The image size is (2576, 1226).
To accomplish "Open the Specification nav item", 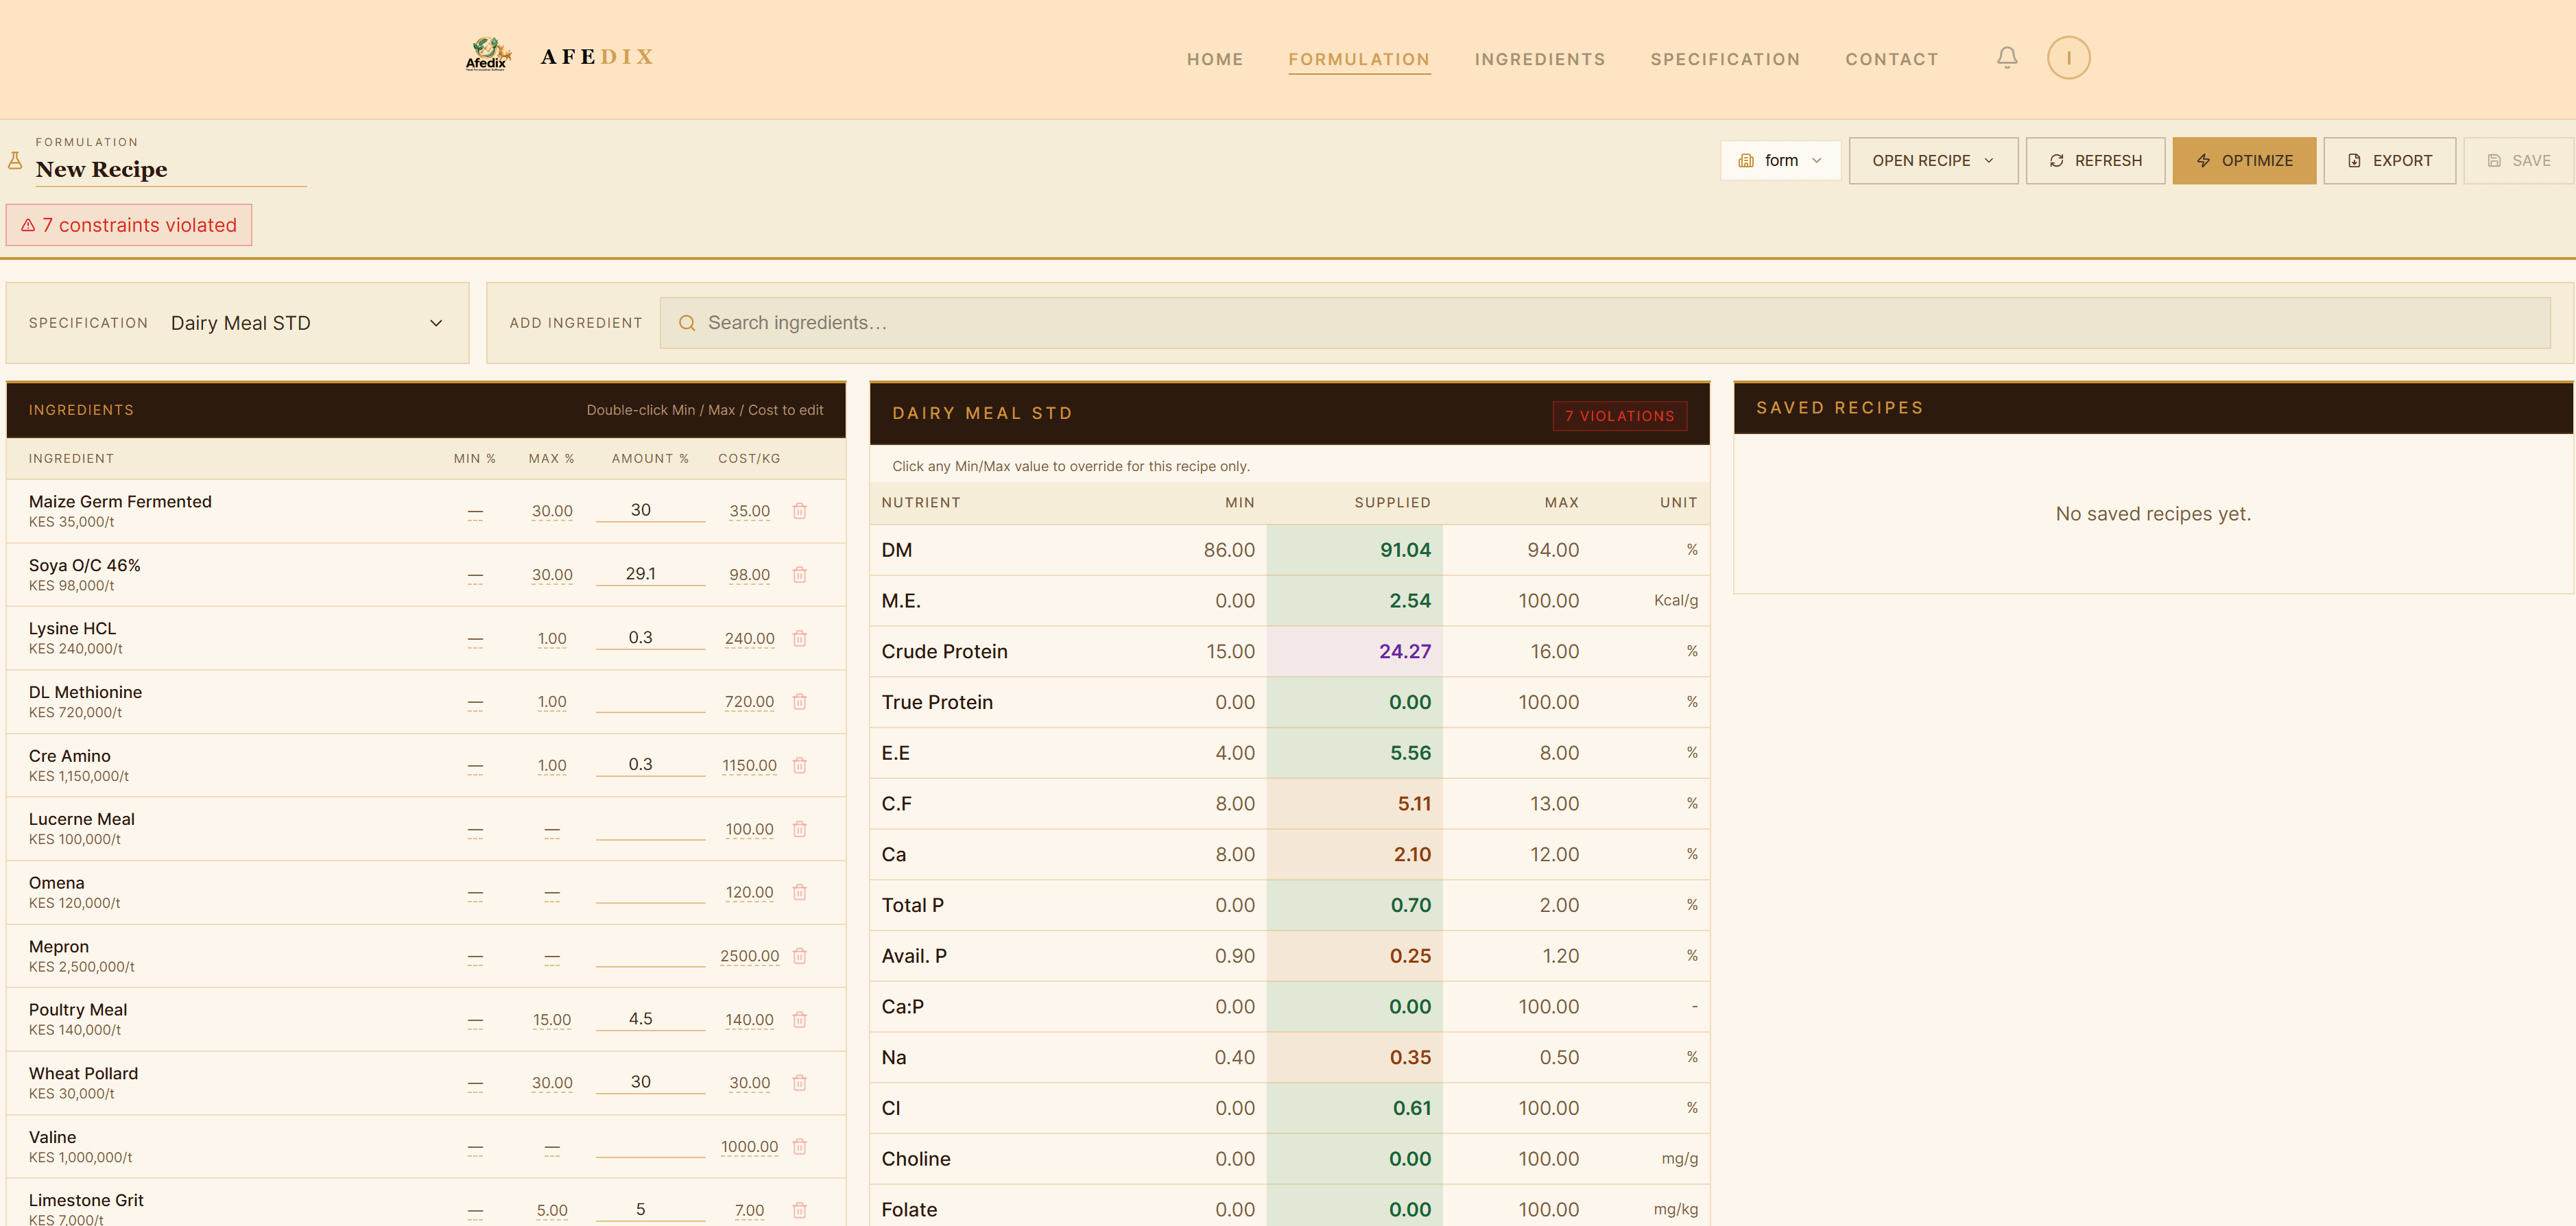I will click(1725, 59).
